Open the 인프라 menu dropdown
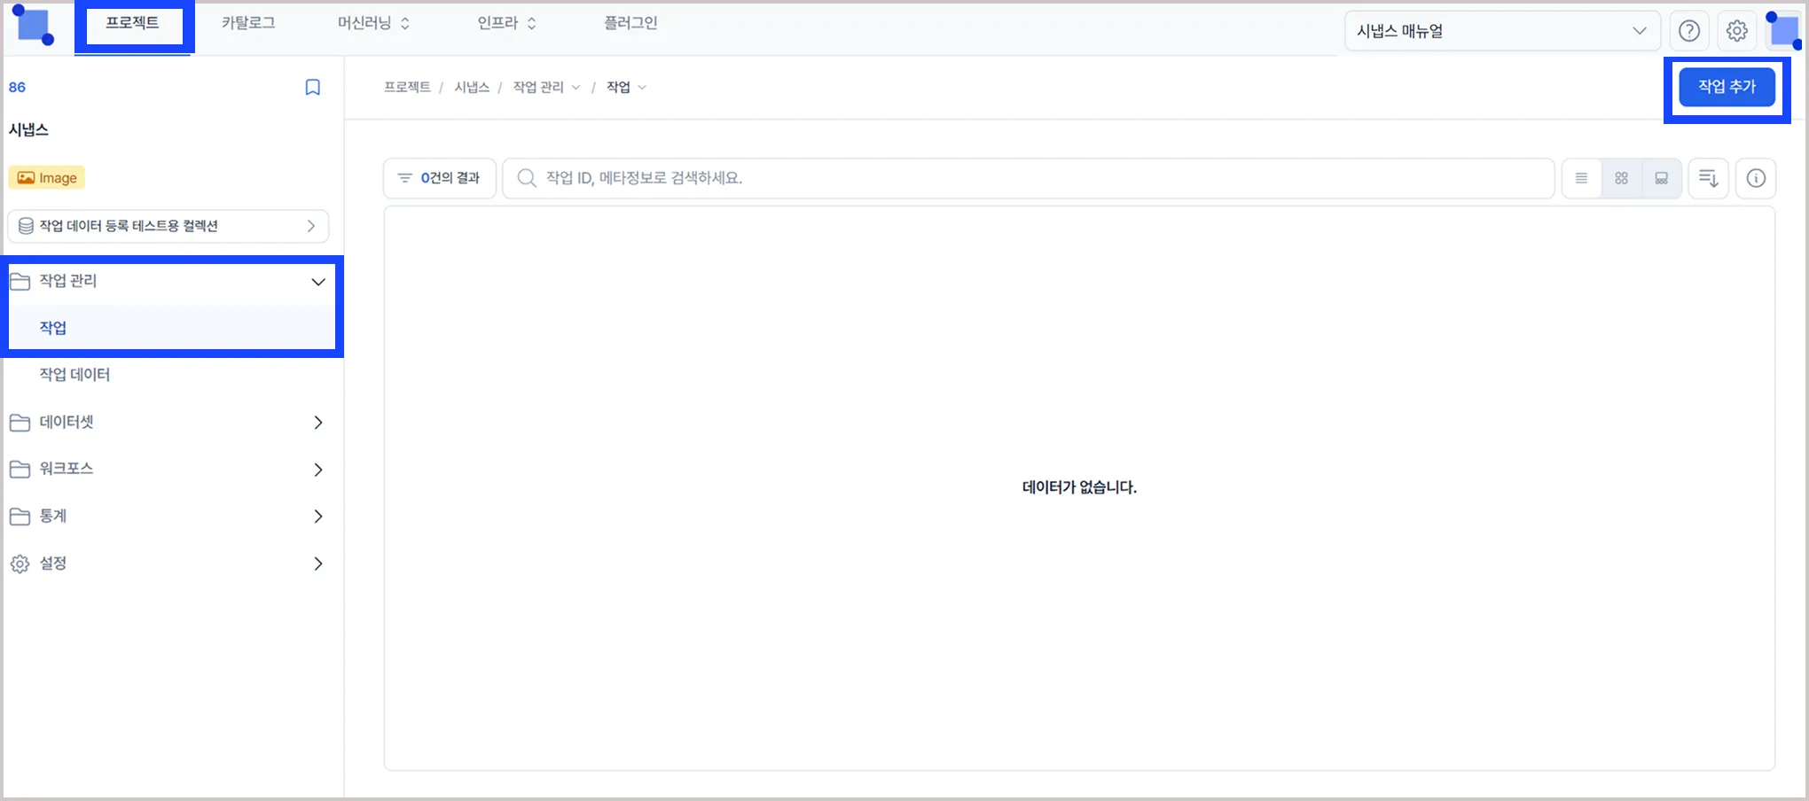The width and height of the screenshot is (1809, 801). [x=506, y=23]
